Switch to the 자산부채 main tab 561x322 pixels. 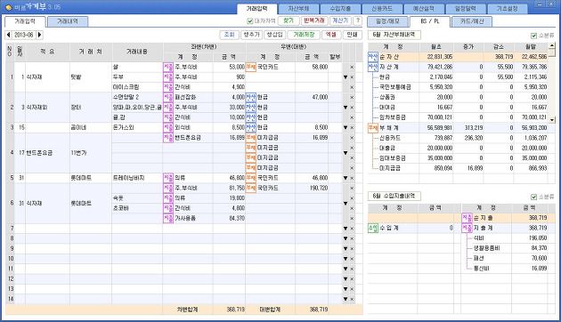(x=298, y=9)
